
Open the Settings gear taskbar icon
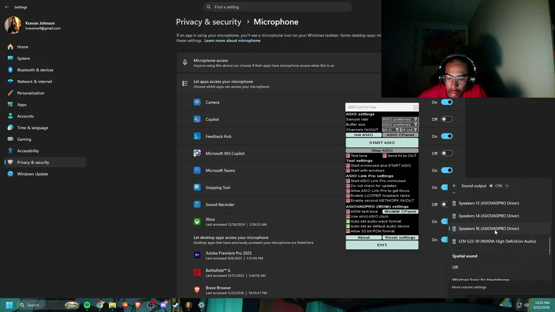tap(201, 305)
